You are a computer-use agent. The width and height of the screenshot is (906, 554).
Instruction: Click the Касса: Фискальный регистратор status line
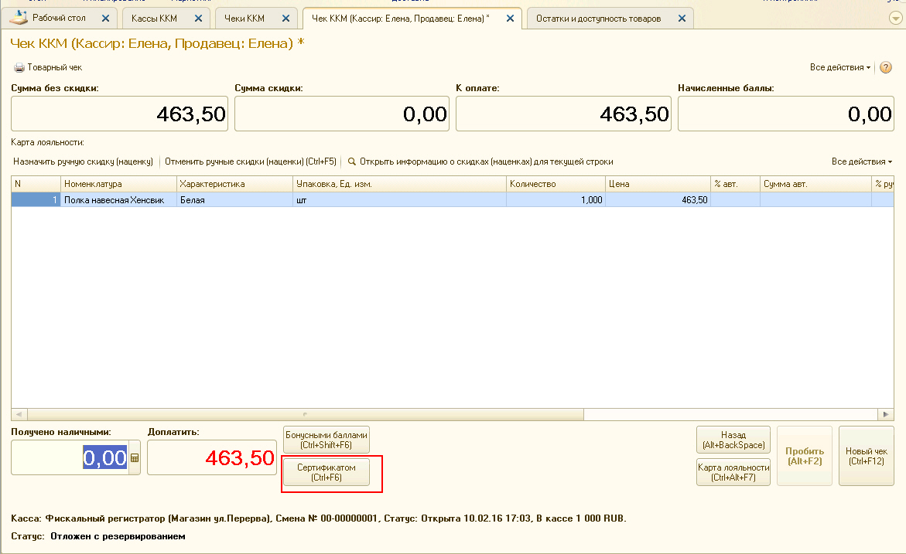point(318,518)
